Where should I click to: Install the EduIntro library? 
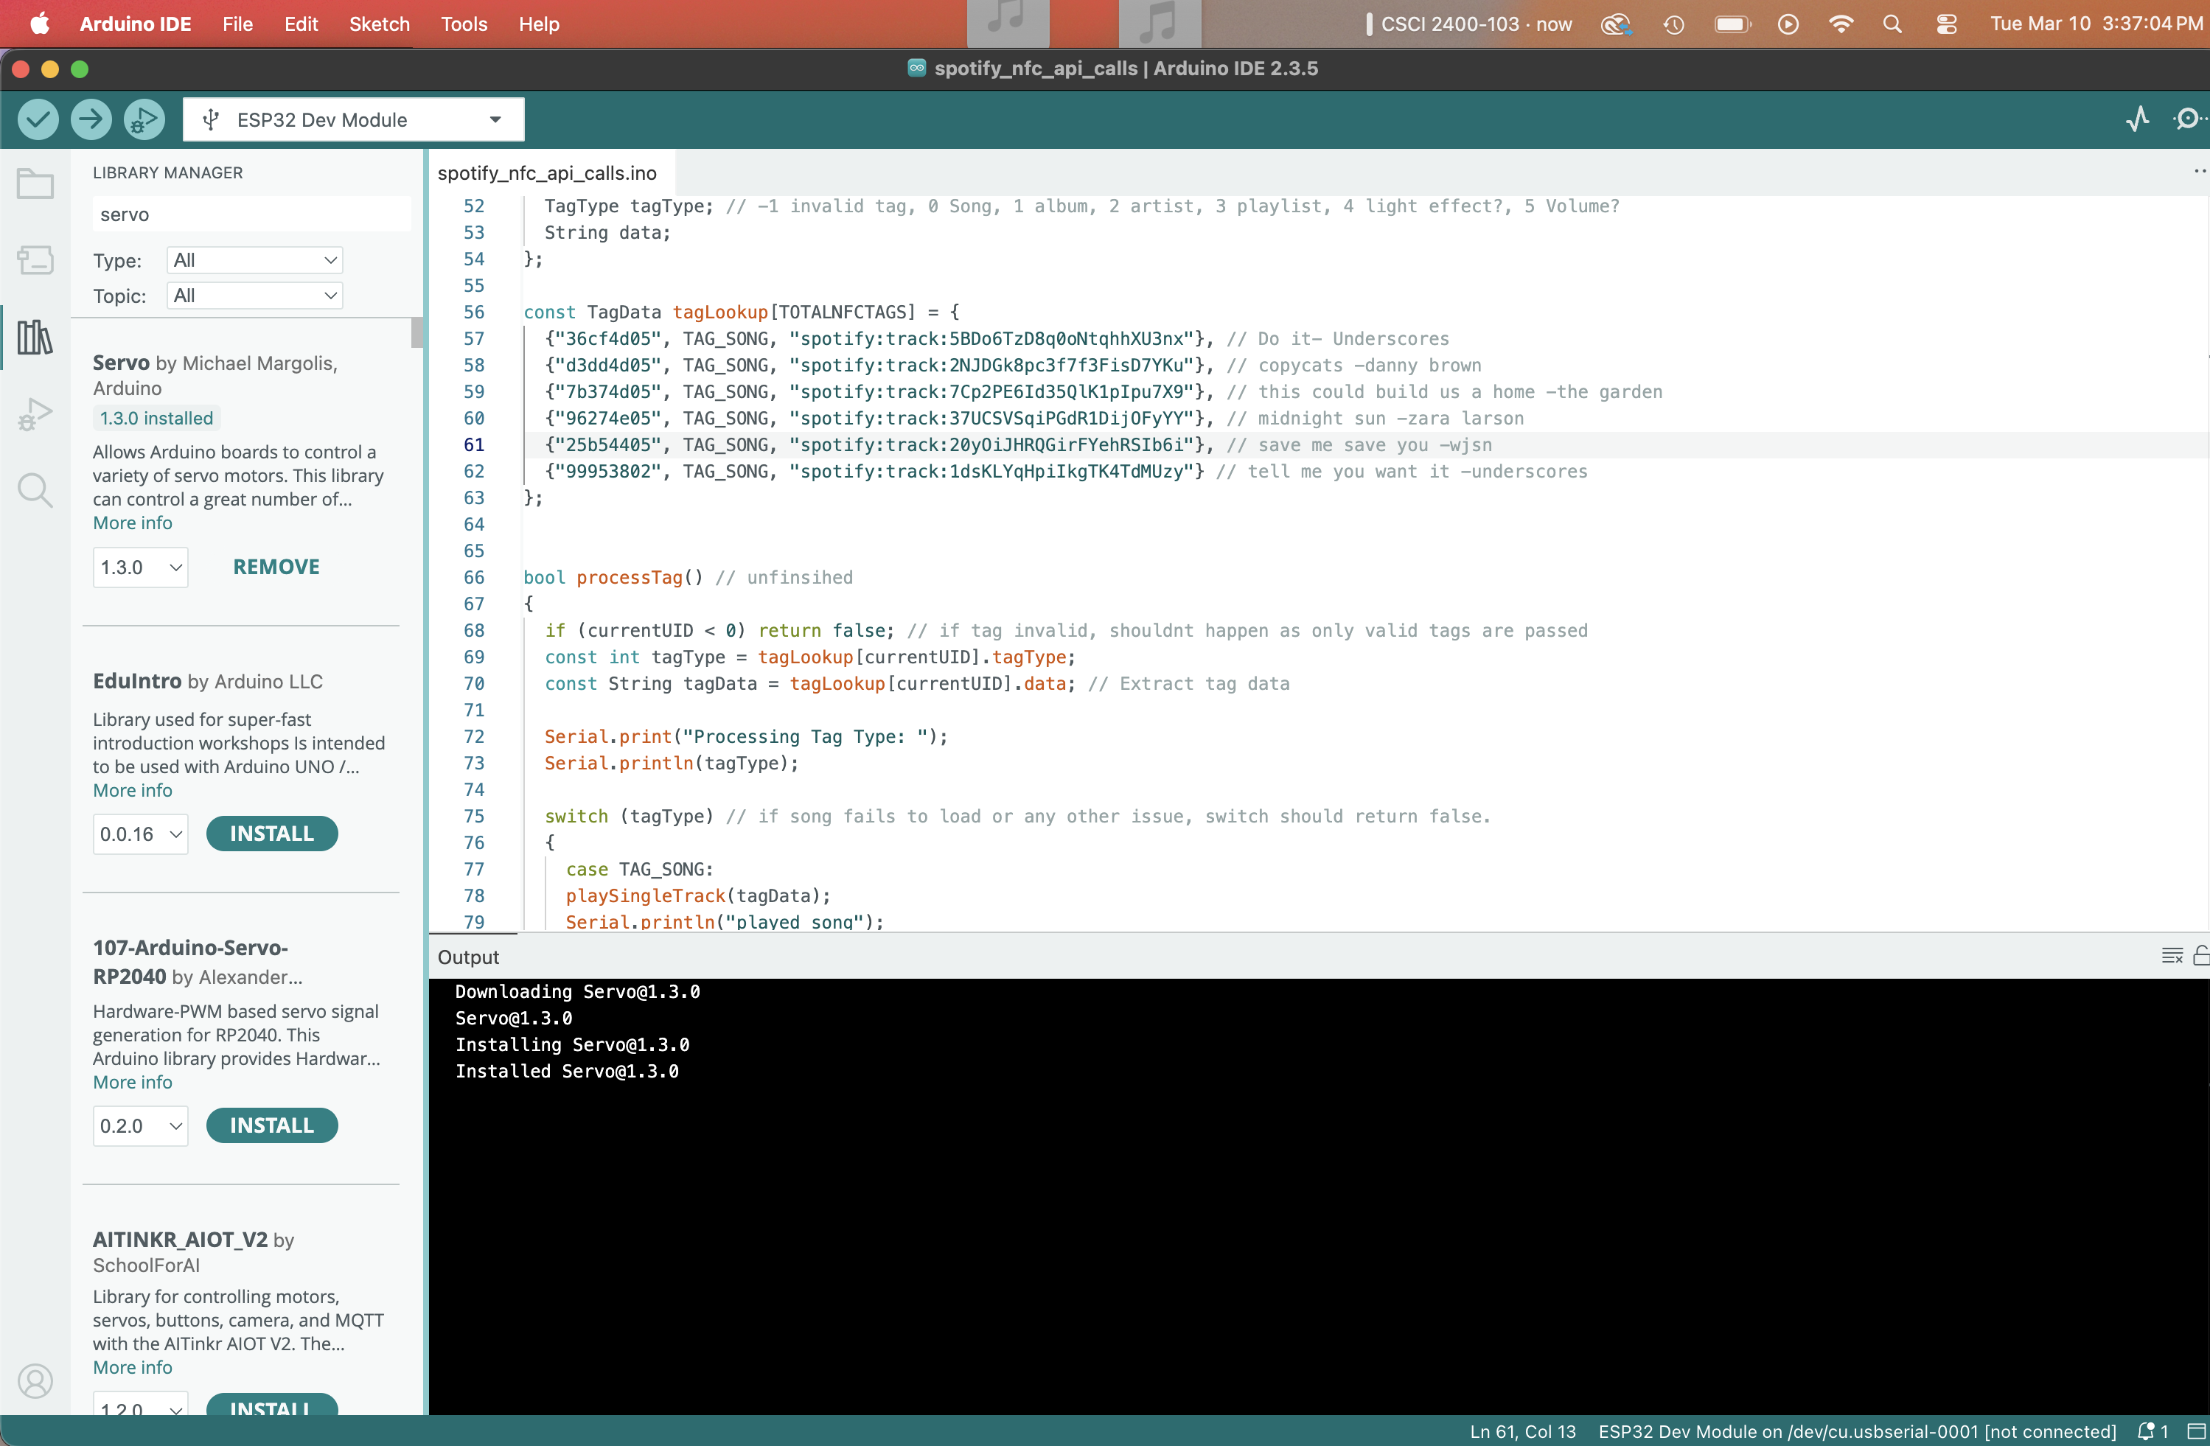[271, 834]
